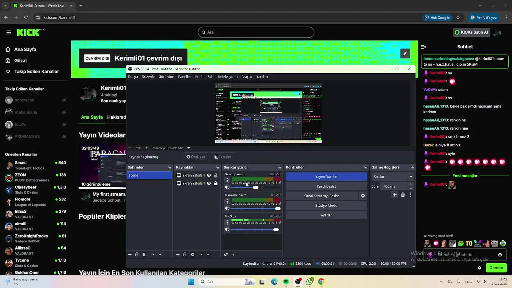Toggle lock on bottom Ekran Yakalan source

[216, 183]
